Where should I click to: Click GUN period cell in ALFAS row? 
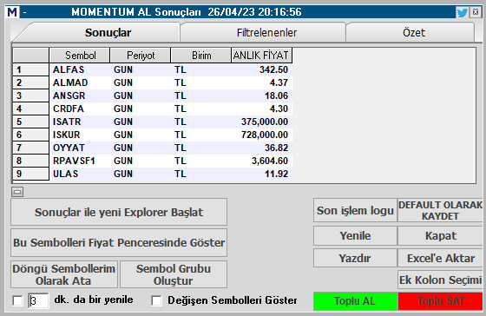click(141, 69)
